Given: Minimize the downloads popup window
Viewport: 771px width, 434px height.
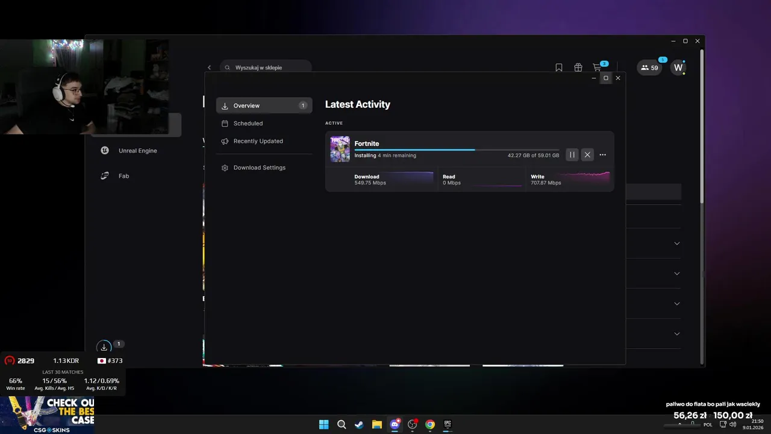Looking at the screenshot, I should 594,78.
